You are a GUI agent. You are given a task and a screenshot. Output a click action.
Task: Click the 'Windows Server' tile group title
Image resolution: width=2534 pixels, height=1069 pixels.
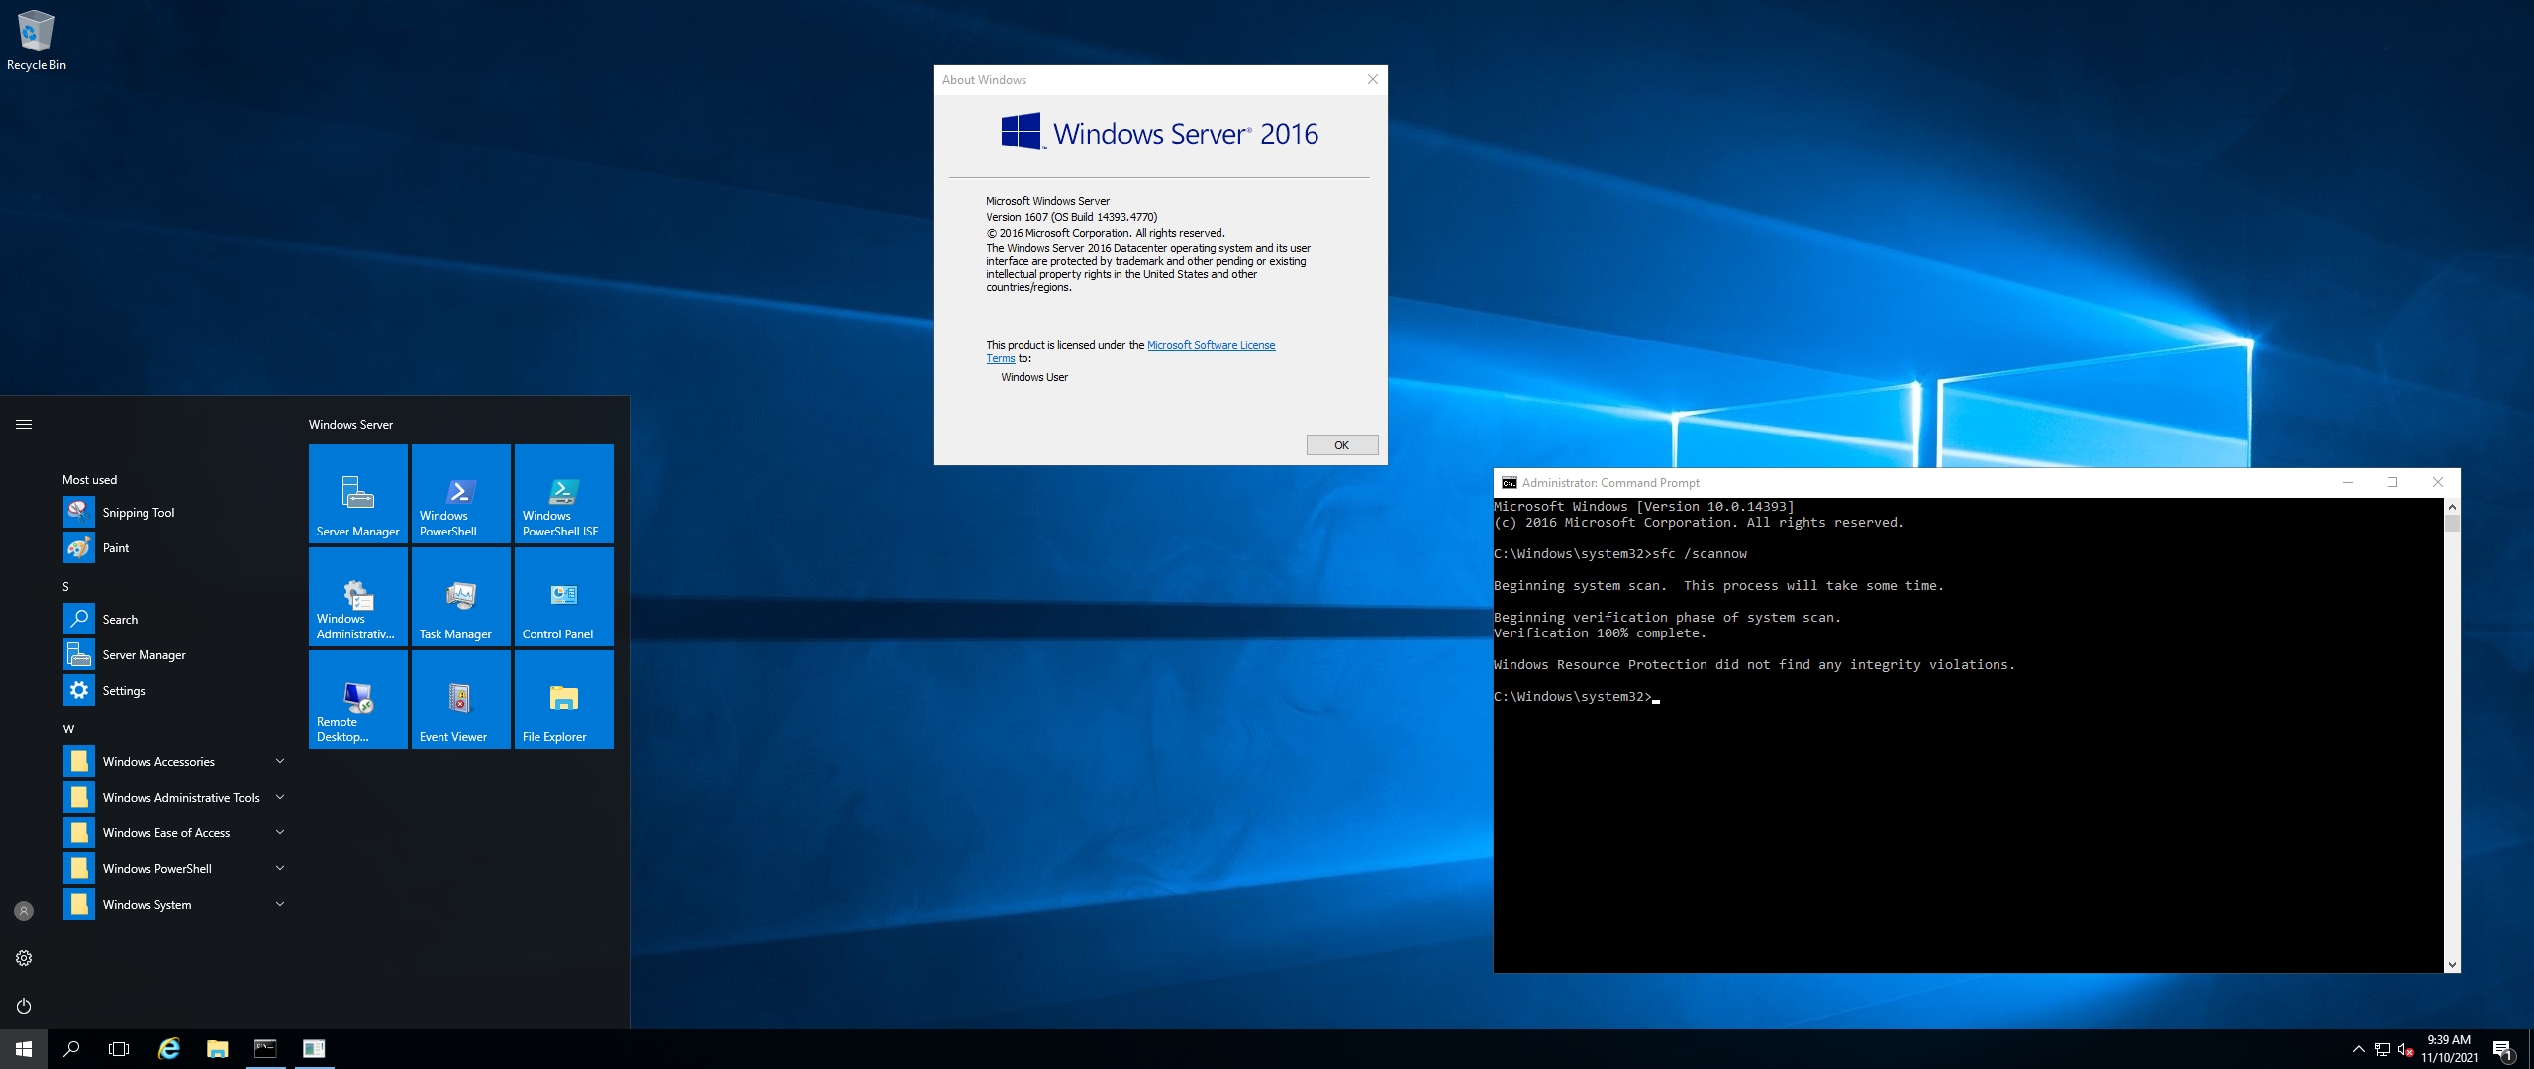tap(350, 425)
